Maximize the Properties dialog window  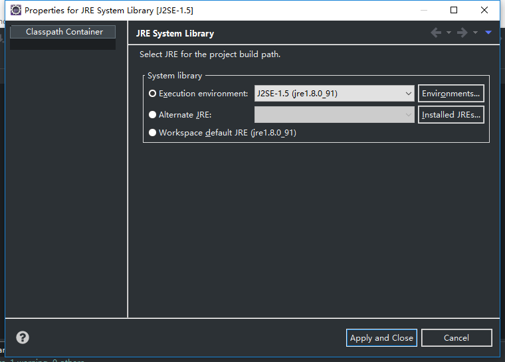tap(454, 11)
